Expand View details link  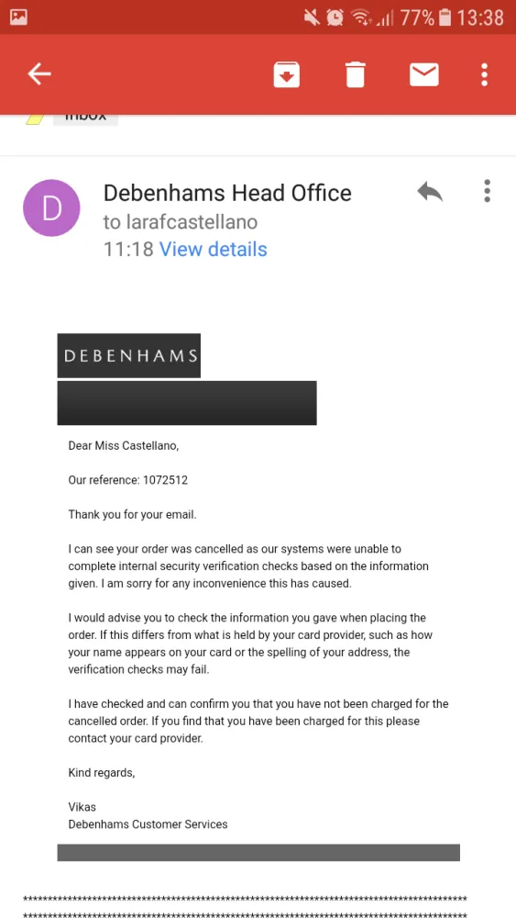point(214,250)
